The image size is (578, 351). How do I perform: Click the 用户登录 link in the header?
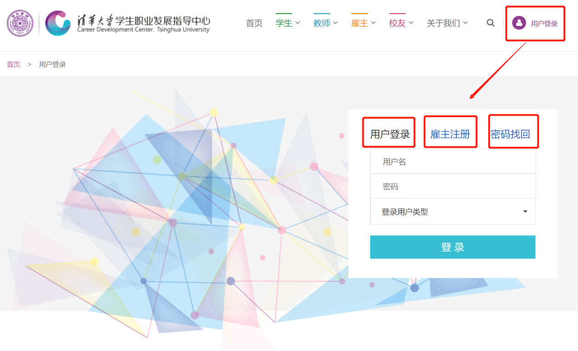(544, 24)
